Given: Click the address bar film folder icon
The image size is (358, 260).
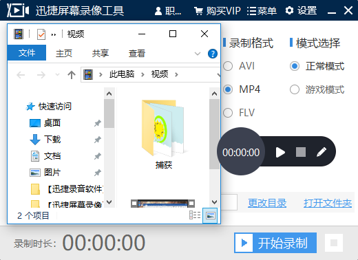Looking at the screenshot, I should pyautogui.click(x=88, y=74).
